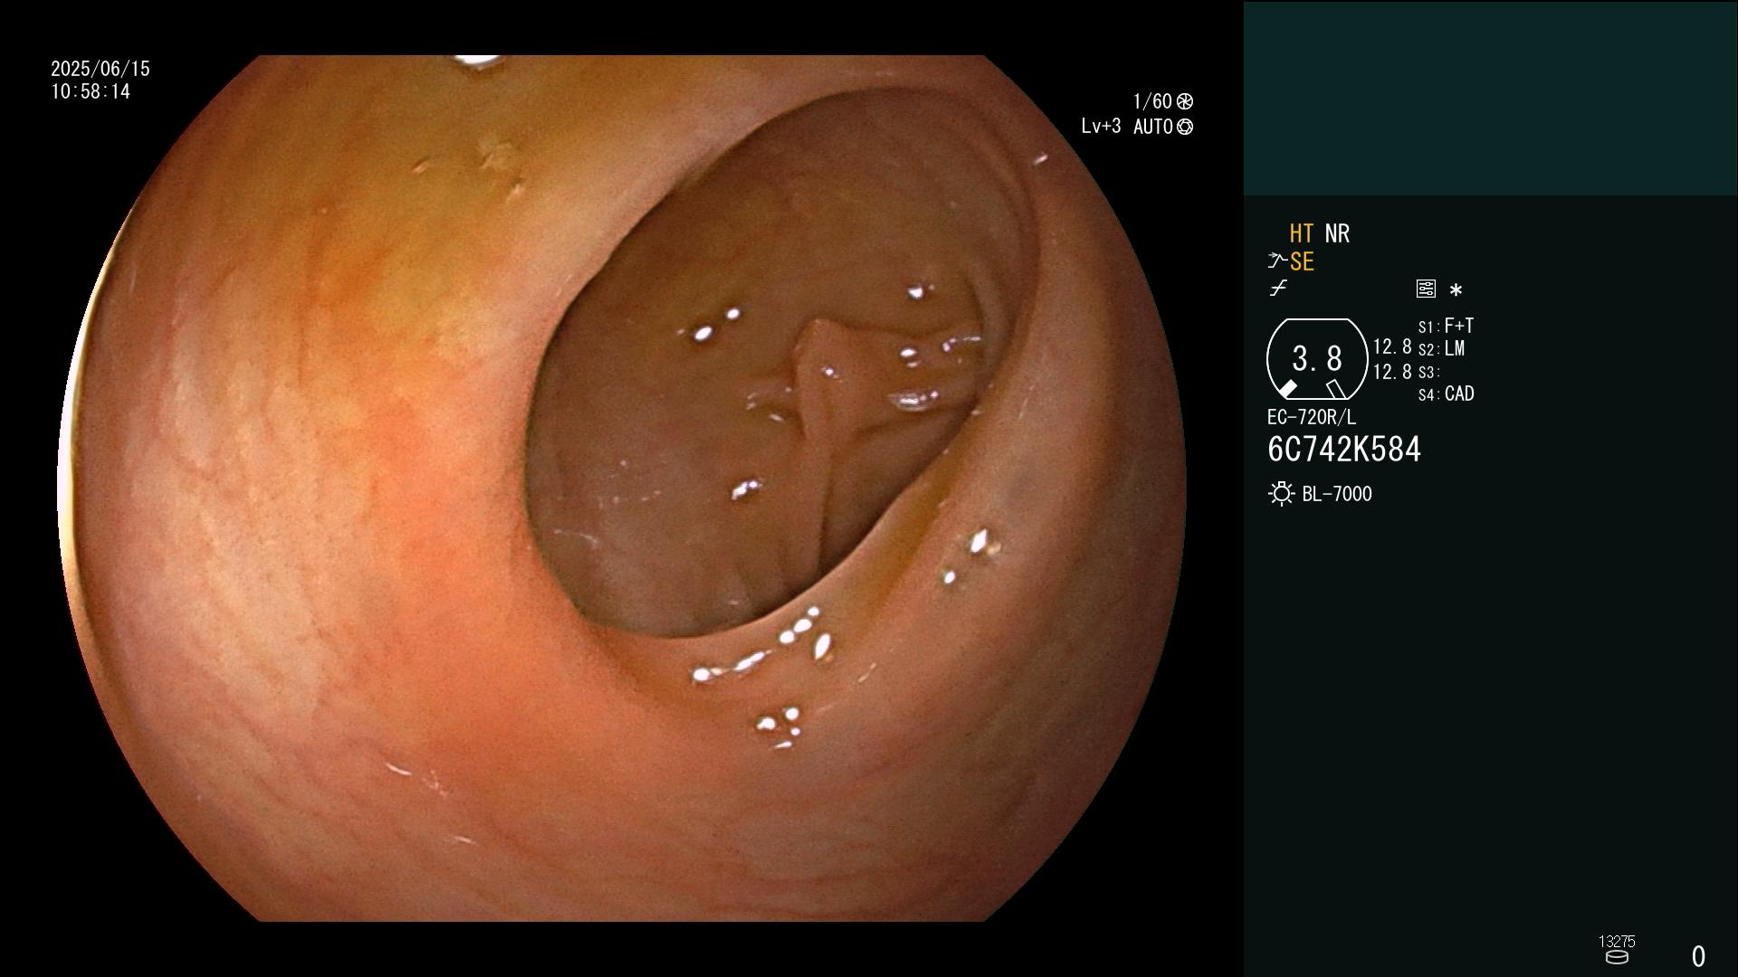Click the date 2025/06/15
This screenshot has width=1738, height=977.
100,69
